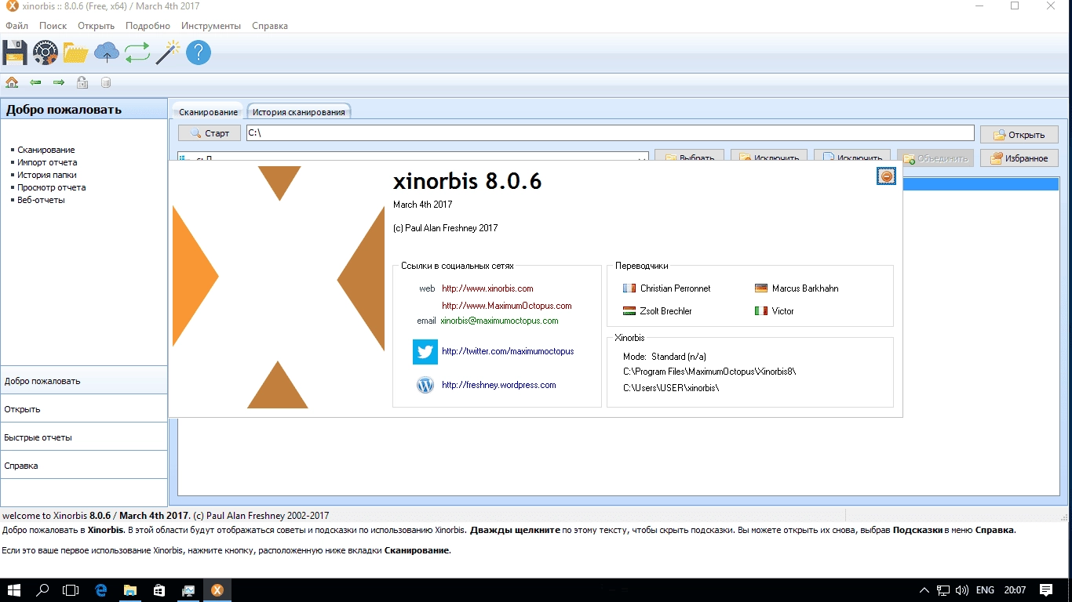Click translator name Christian Perronnet
This screenshot has width=1072, height=602.
675,288
